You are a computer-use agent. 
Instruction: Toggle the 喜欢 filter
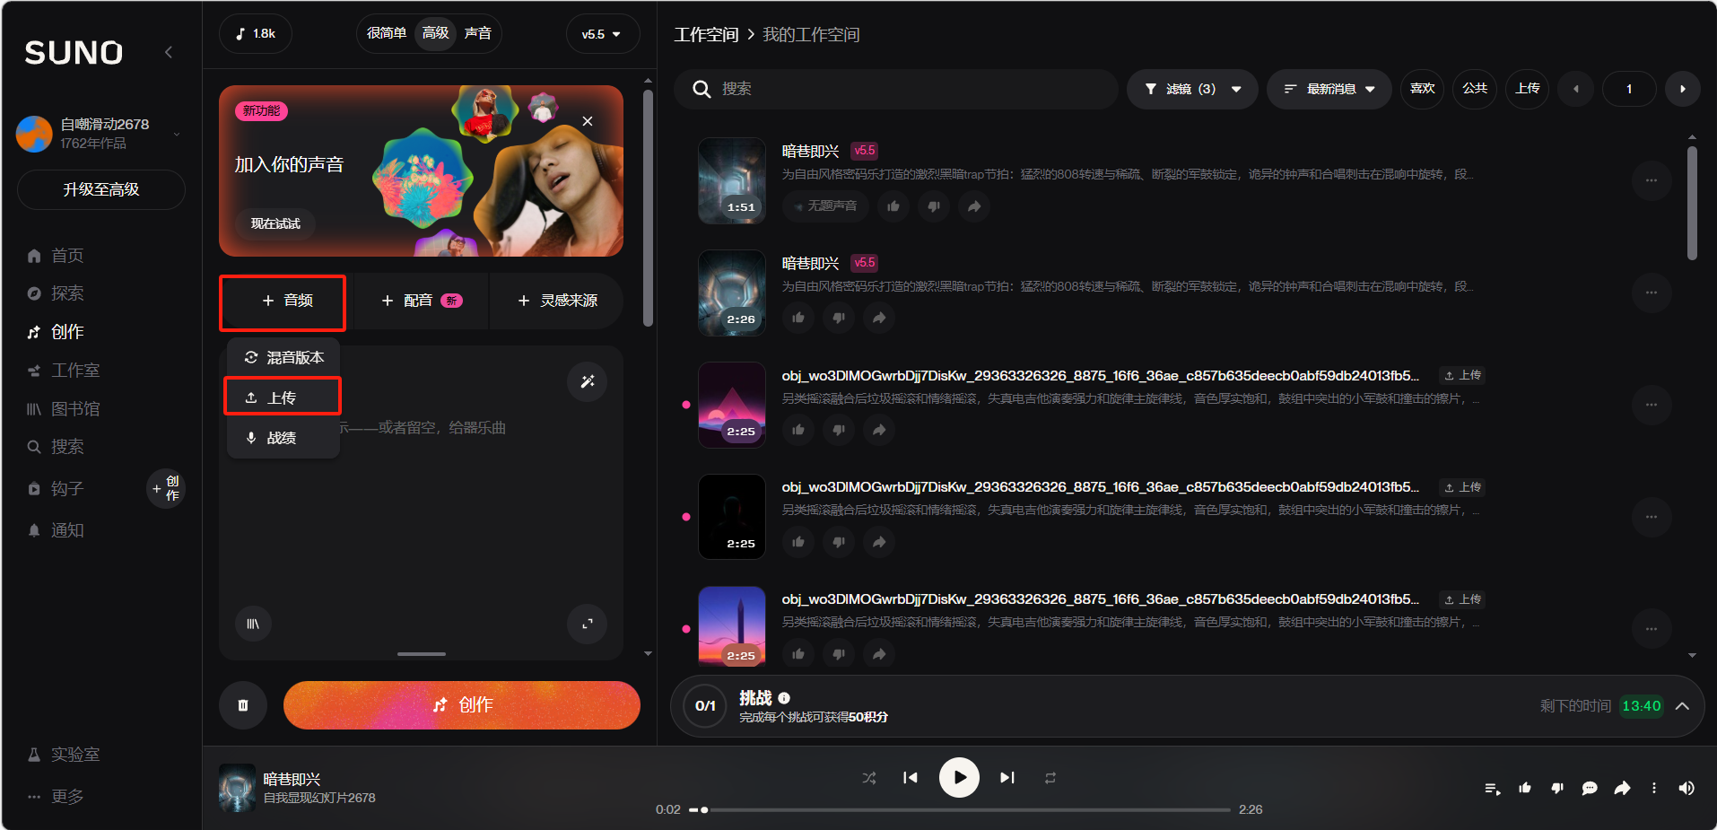pos(1422,89)
